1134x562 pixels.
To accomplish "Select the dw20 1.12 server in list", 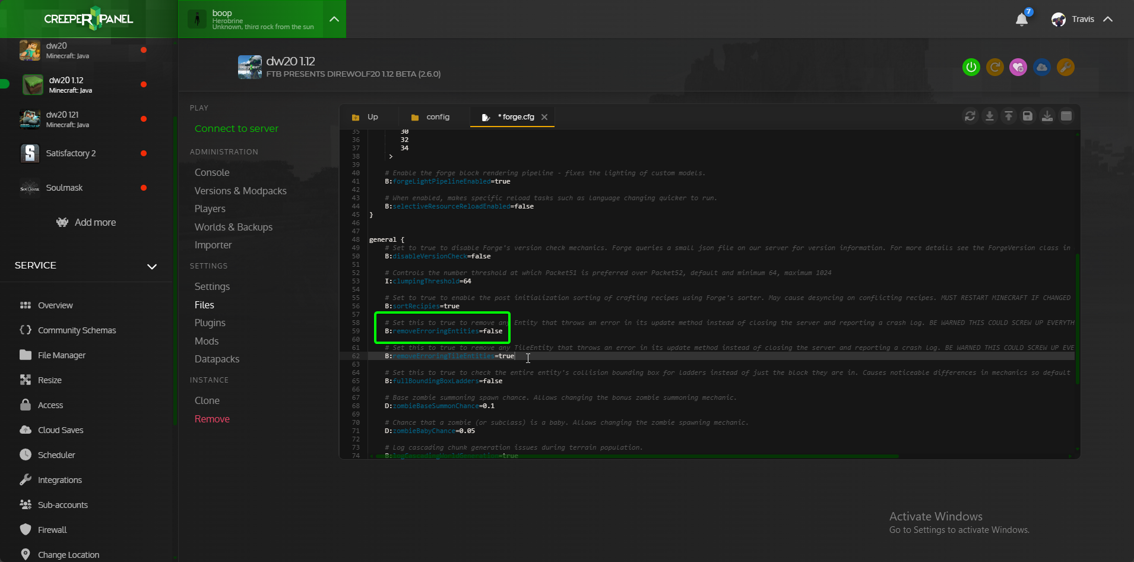I will tap(86, 84).
